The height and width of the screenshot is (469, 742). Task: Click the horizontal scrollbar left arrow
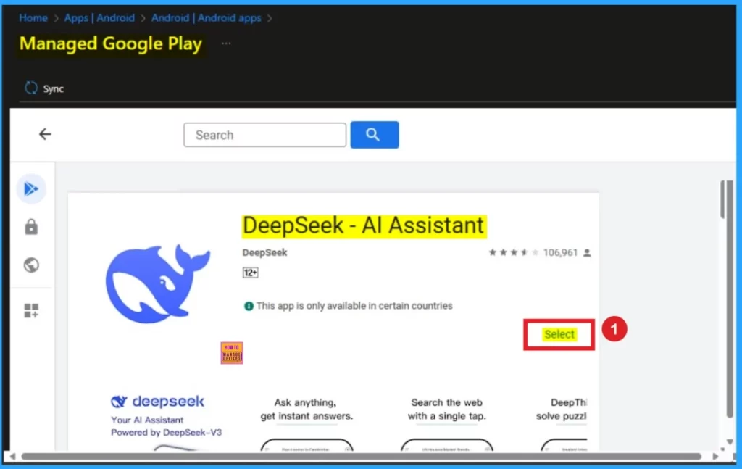(x=12, y=456)
